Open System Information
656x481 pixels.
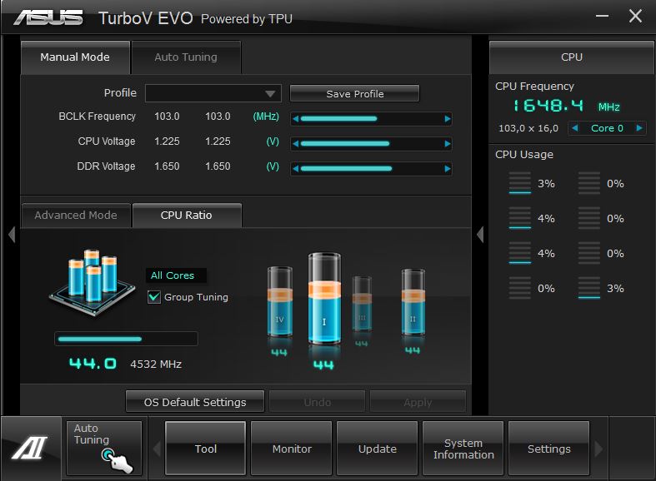click(x=463, y=449)
